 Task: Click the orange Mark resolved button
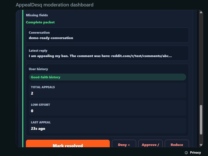pos(68,144)
